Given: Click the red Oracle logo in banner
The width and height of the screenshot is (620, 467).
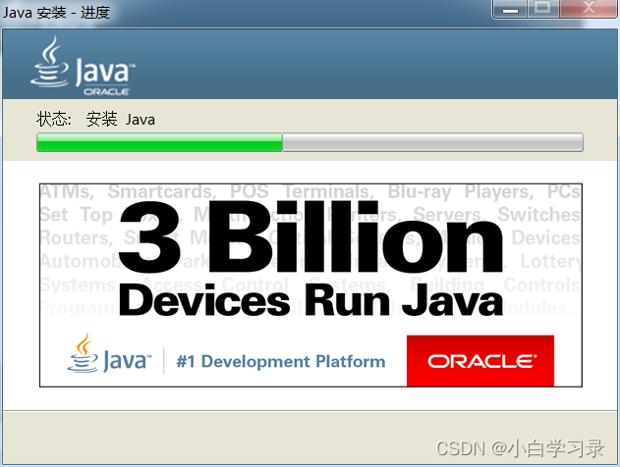Looking at the screenshot, I should pyautogui.click(x=480, y=360).
